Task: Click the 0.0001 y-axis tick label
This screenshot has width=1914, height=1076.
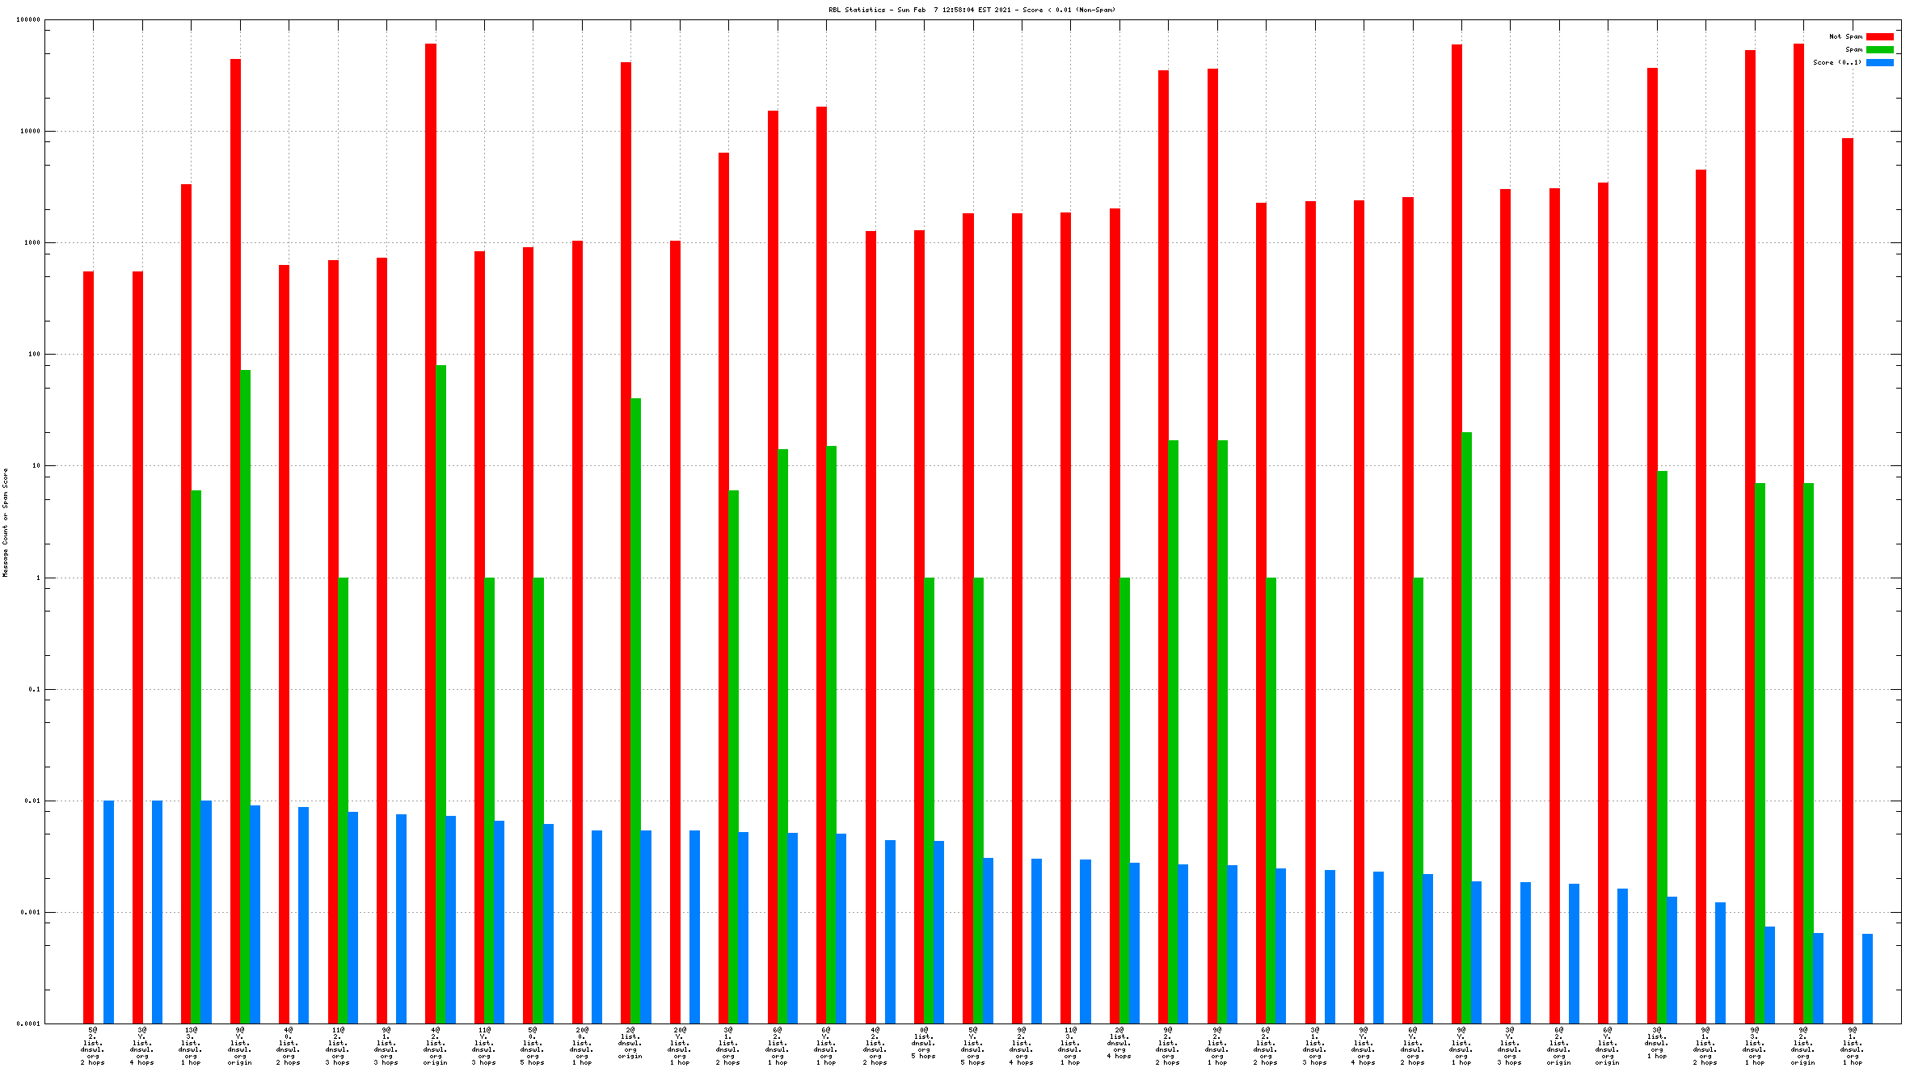Action: click(x=27, y=1023)
